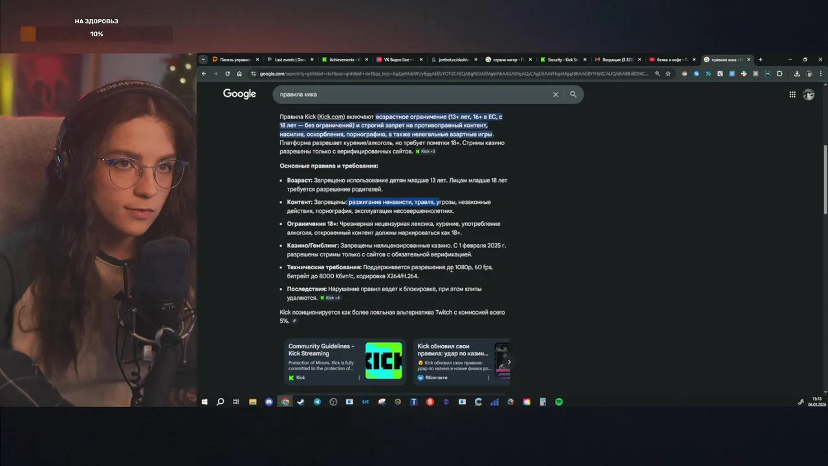Click link icon after Twitch 5% sentence

pyautogui.click(x=295, y=321)
